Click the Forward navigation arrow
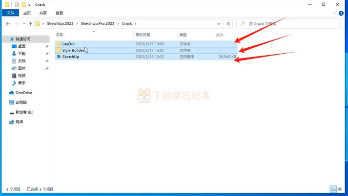Image resolution: width=348 pixels, height=196 pixels. 17,24
